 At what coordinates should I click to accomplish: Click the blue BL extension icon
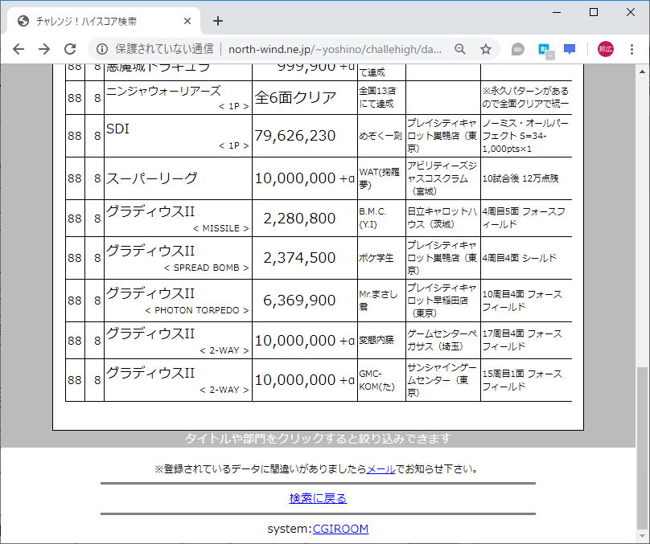click(x=545, y=49)
